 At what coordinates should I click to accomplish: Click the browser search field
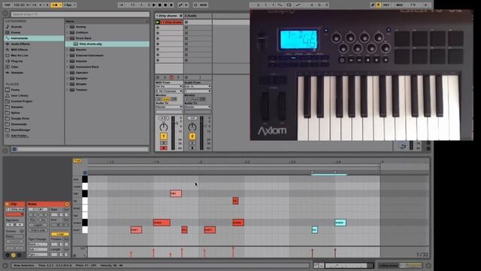point(80,14)
